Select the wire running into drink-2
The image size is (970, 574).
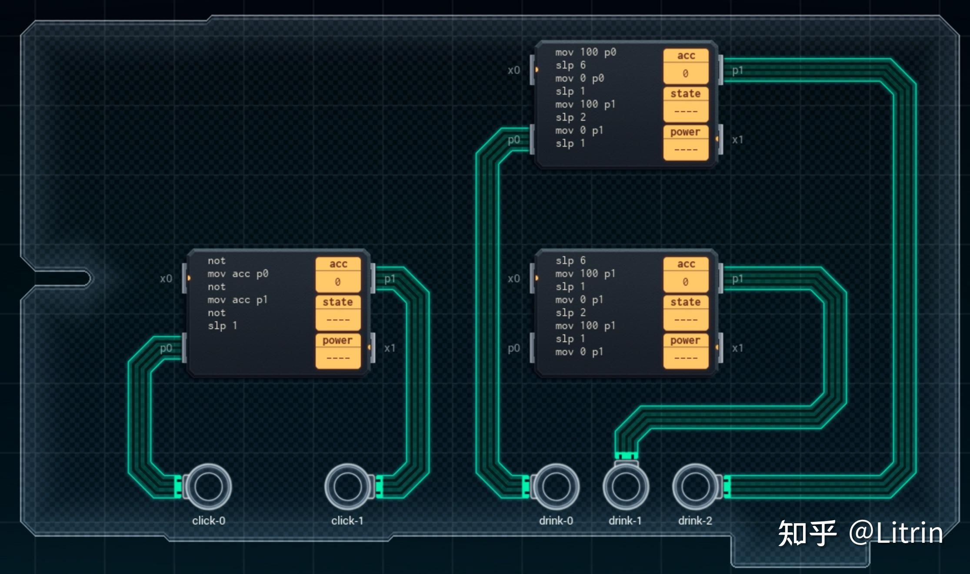click(x=904, y=278)
